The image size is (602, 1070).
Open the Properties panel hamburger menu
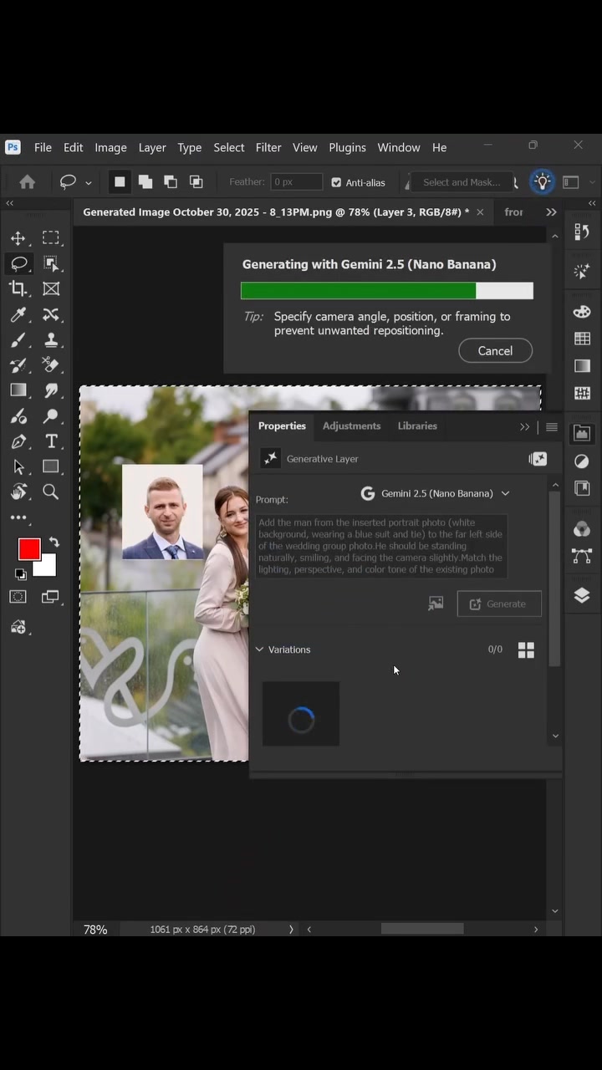pos(552,426)
